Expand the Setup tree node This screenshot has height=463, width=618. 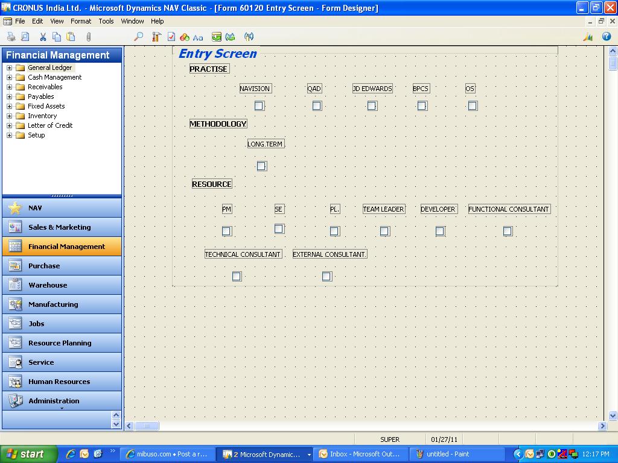(10, 135)
